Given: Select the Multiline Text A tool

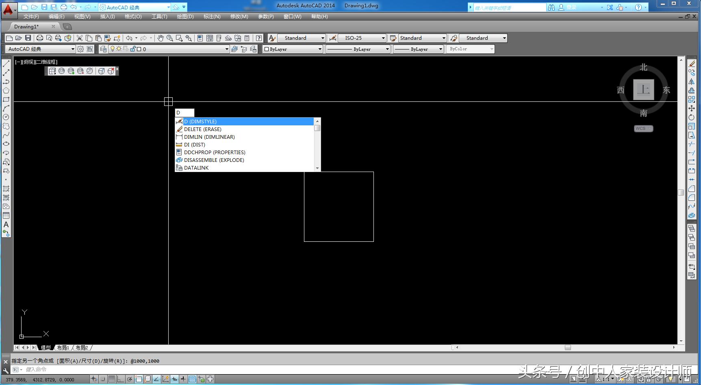Looking at the screenshot, I should coord(6,224).
